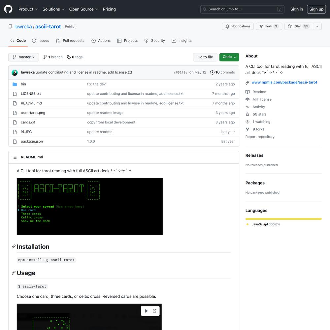The height and width of the screenshot is (330, 330).
Task: Click the tags label icon
Action: [69, 57]
